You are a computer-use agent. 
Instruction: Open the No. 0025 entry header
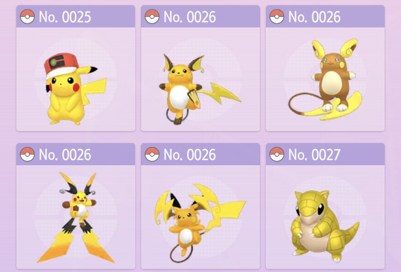pyautogui.click(x=76, y=16)
